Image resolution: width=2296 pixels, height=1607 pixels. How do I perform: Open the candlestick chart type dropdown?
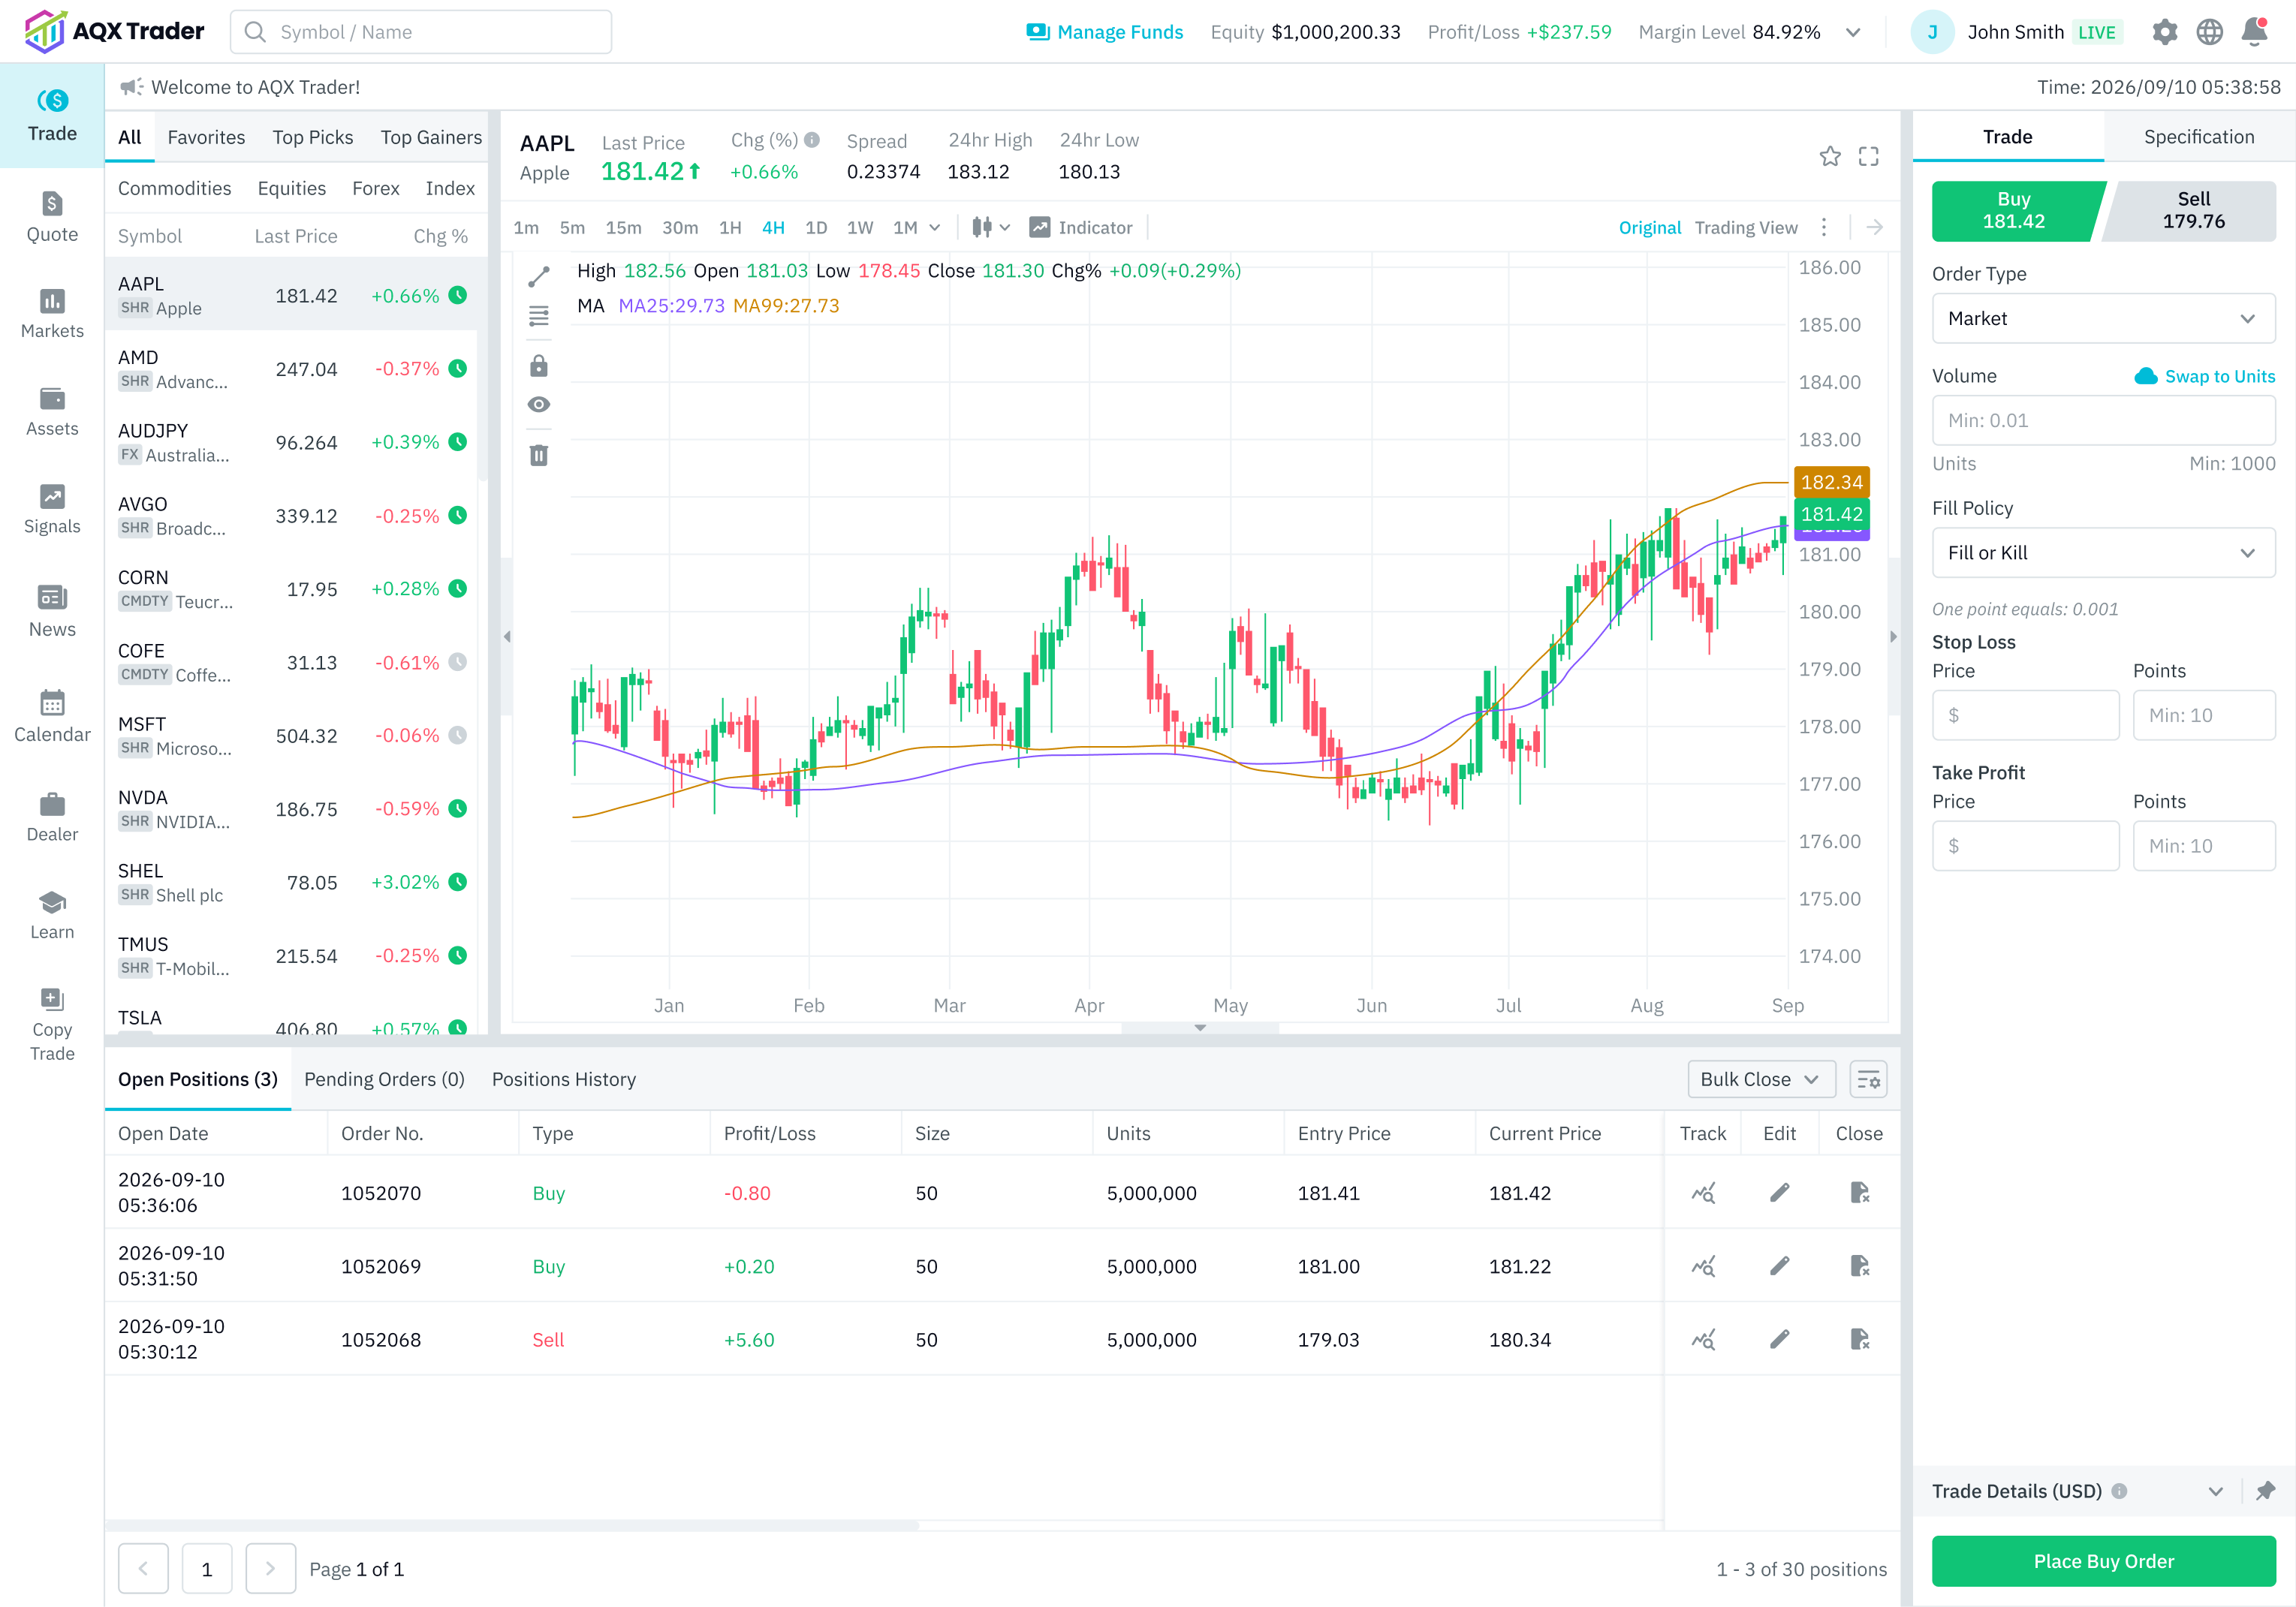tap(990, 228)
